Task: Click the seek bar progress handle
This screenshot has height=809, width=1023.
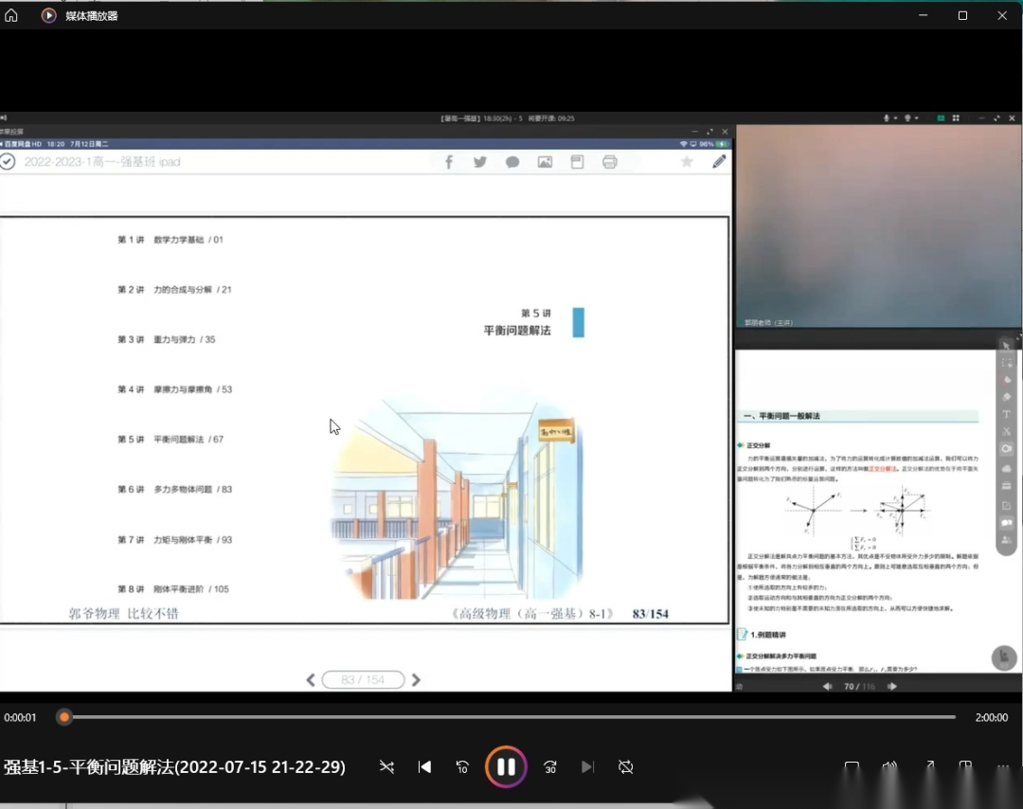Action: [64, 717]
